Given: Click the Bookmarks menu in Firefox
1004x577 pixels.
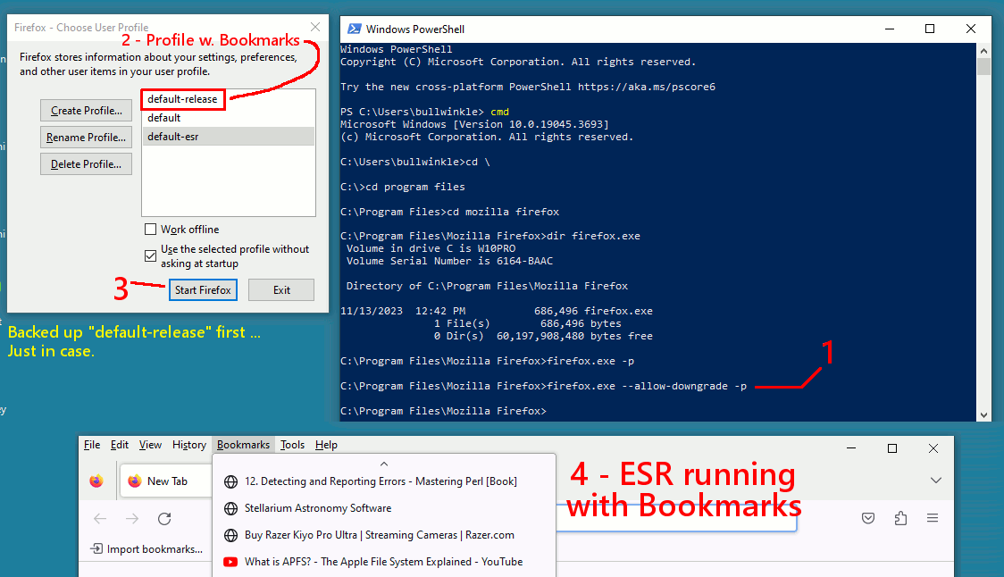Looking at the screenshot, I should [243, 445].
